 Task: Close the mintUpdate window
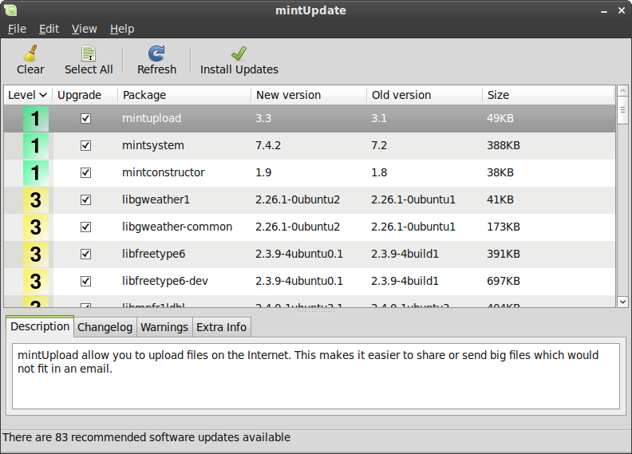(622, 11)
